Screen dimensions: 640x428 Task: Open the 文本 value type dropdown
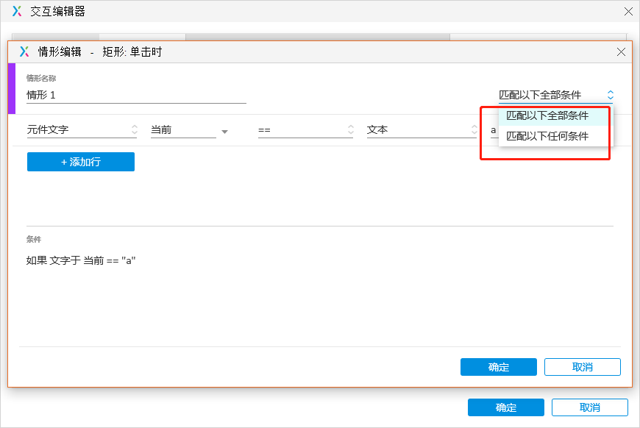click(422, 129)
